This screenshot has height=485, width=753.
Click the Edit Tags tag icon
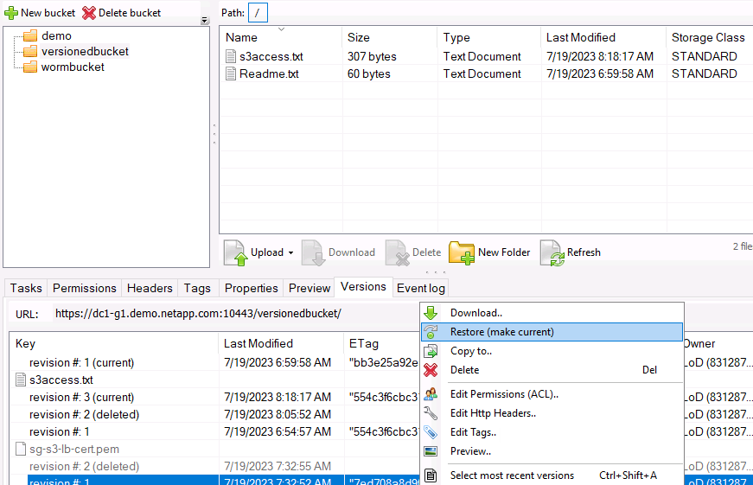pyautogui.click(x=431, y=432)
